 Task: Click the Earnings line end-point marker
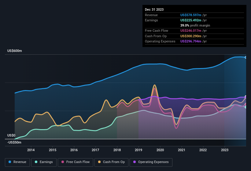245,107
